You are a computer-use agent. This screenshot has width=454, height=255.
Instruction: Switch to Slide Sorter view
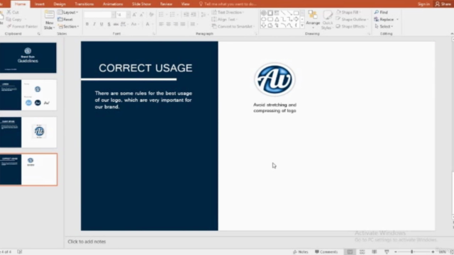[362, 252]
